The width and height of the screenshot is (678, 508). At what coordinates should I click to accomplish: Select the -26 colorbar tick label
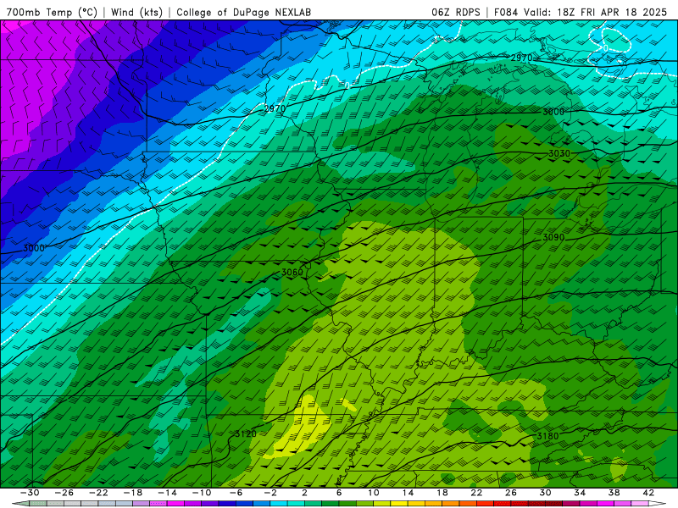[64, 493]
